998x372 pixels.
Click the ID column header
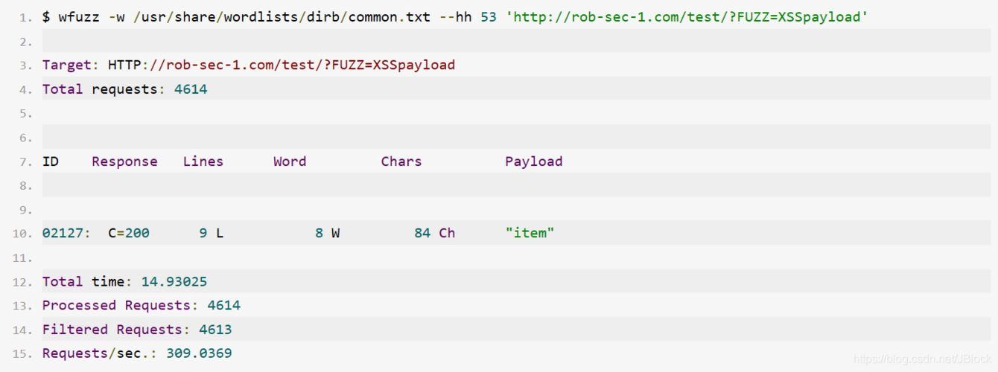pos(51,161)
